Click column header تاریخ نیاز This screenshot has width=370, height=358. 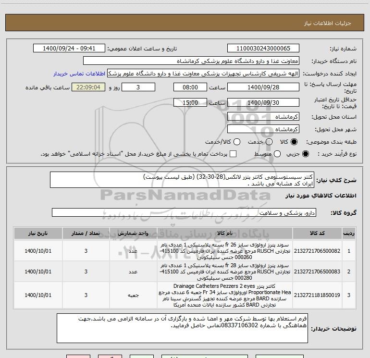coord(38,233)
